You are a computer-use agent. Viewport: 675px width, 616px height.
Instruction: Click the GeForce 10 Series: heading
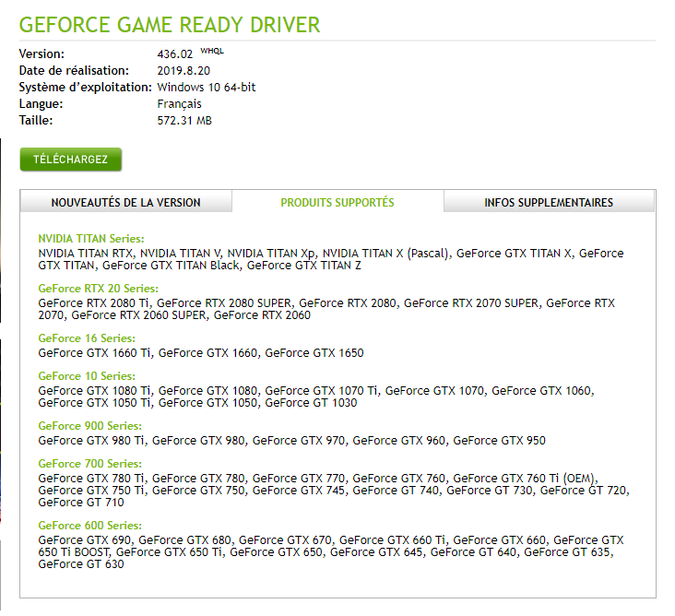(87, 376)
